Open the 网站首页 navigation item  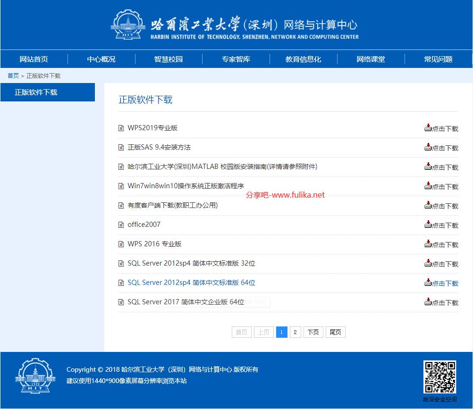click(x=34, y=59)
